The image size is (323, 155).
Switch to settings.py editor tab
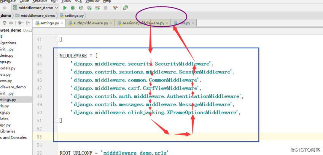click(x=49, y=23)
